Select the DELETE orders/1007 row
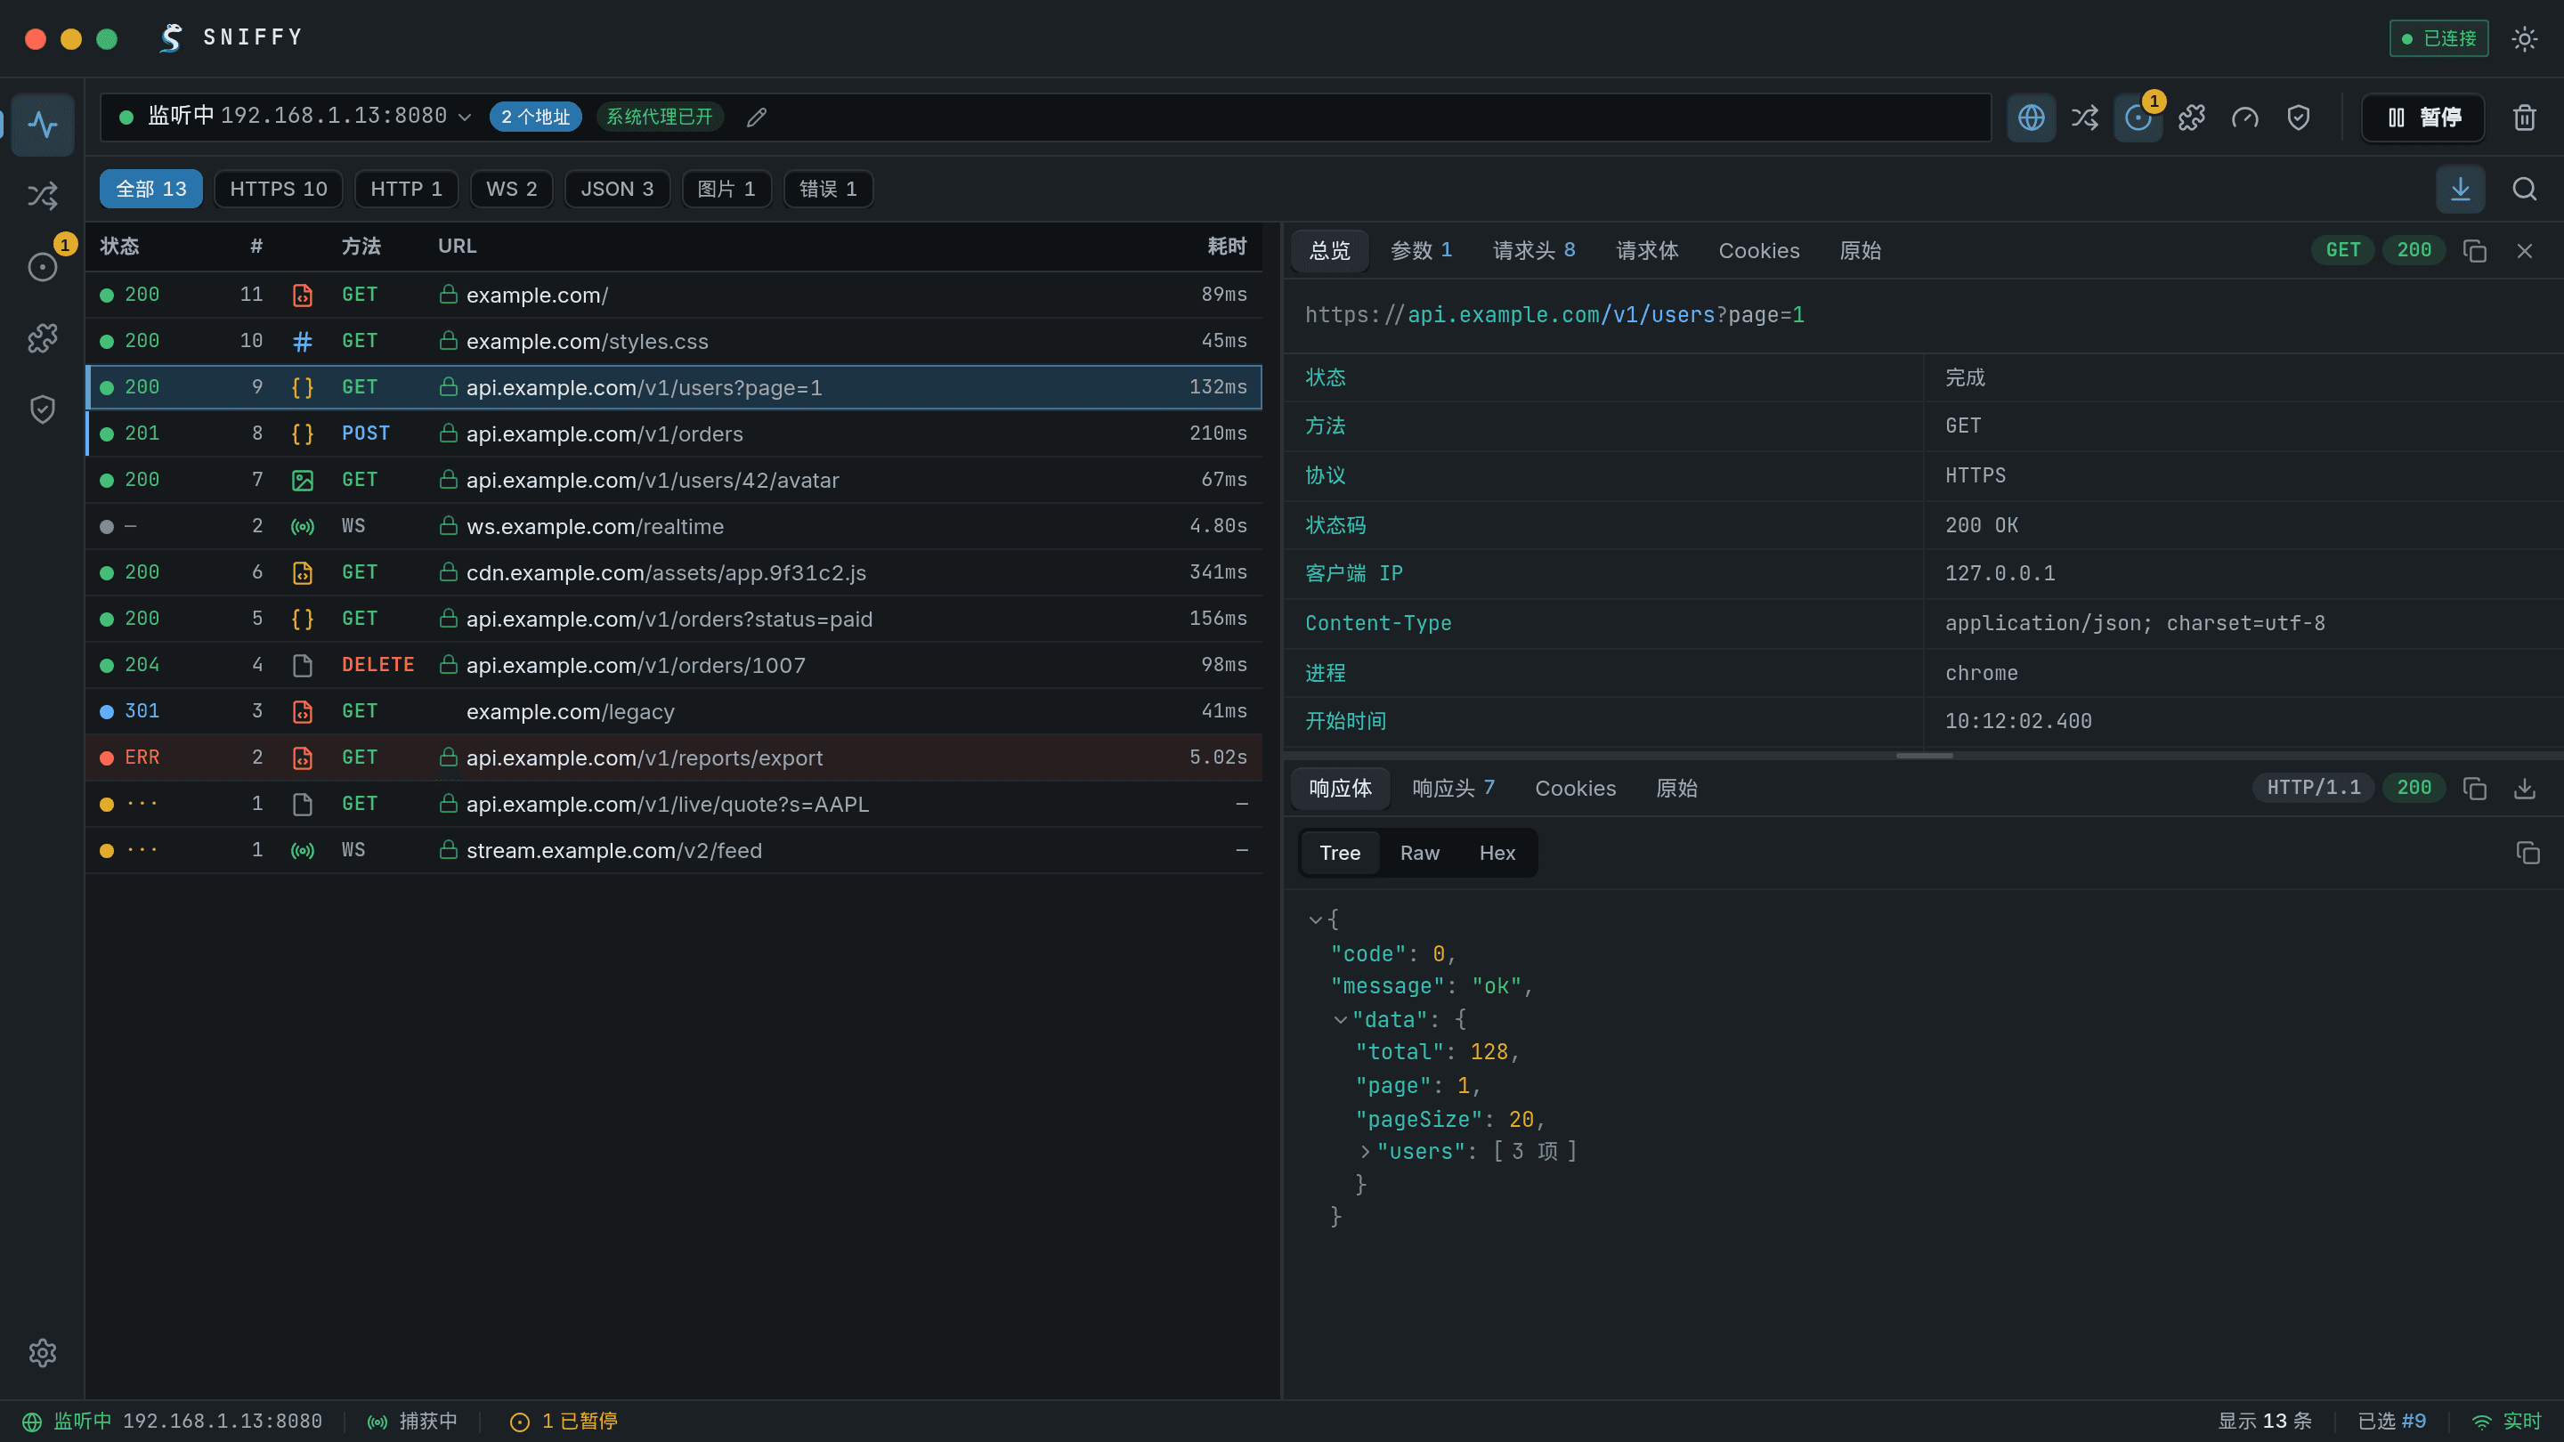Image resolution: width=2564 pixels, height=1442 pixels. 674,665
